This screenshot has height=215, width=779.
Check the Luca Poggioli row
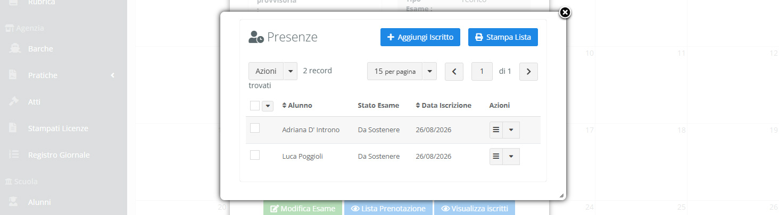pos(255,154)
